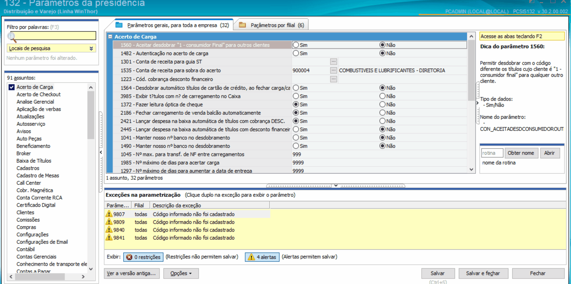Open lookup button for parameter 1301 Conta de receita
Viewport: 571px width, 284px height.
tap(334, 61)
